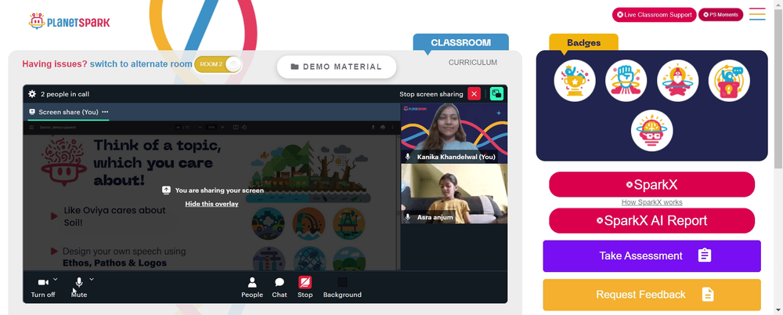Click the document icon on Request Feedback
Viewport: 783px width, 315px height.
708,295
